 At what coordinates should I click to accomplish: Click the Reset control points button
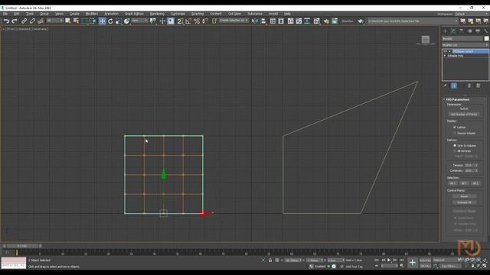[465, 196]
